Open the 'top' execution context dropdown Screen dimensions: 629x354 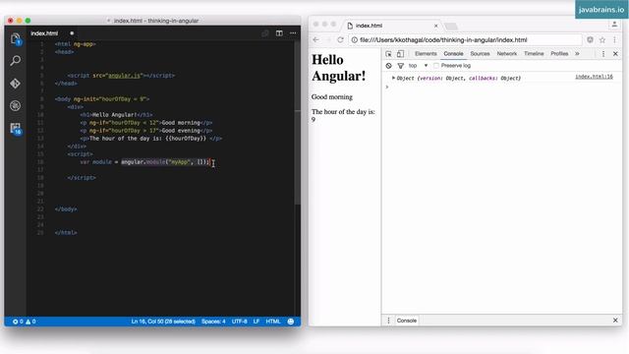[x=418, y=66]
